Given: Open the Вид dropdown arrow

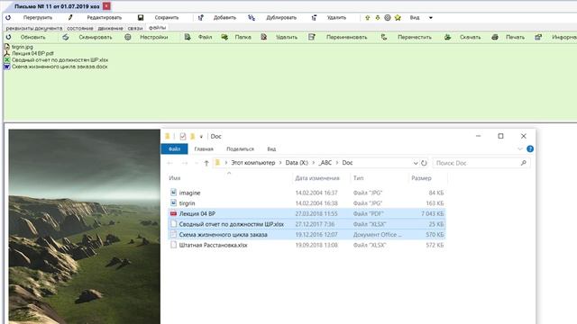Looking at the screenshot, I should click(431, 18).
